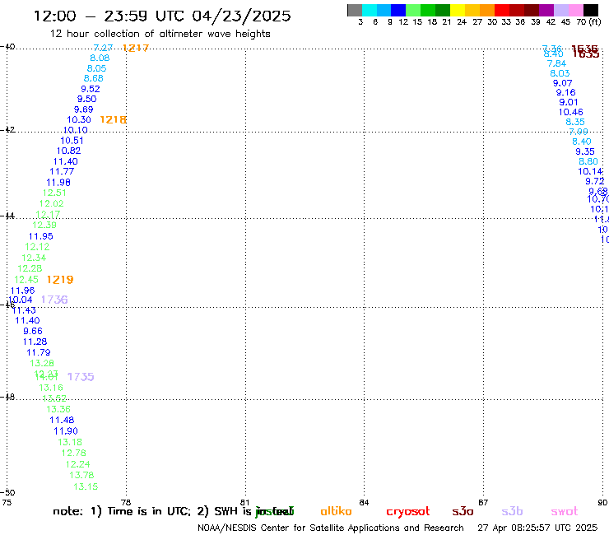Click the wave height value 9.66
Screen dimensions: 609x535
coord(33,332)
